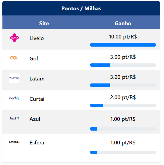Click the Curtaí earnings progress bar
This screenshot has height=165, width=164.
pyautogui.click(x=123, y=105)
